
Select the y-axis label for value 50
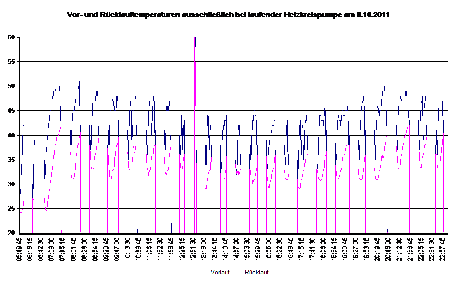point(13,86)
